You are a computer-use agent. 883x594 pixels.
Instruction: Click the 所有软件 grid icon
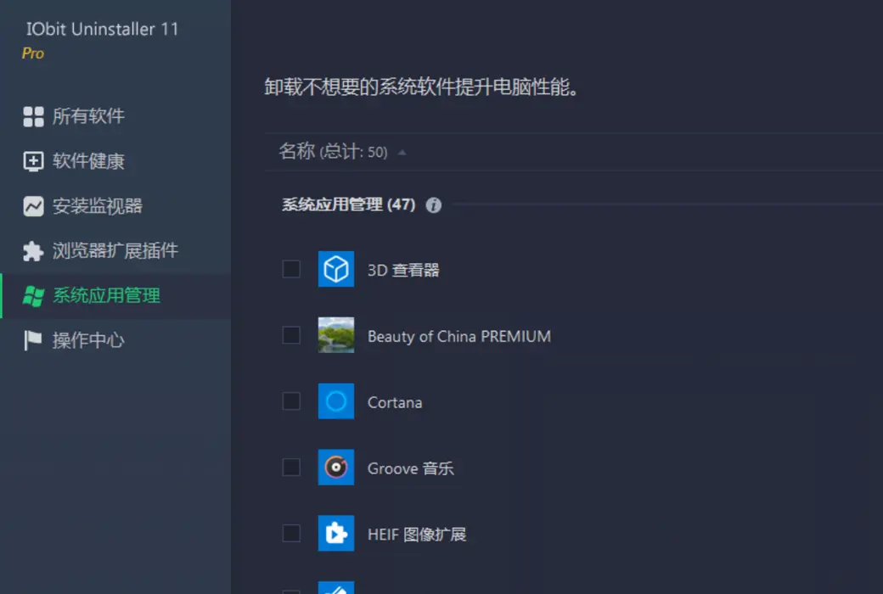(33, 116)
